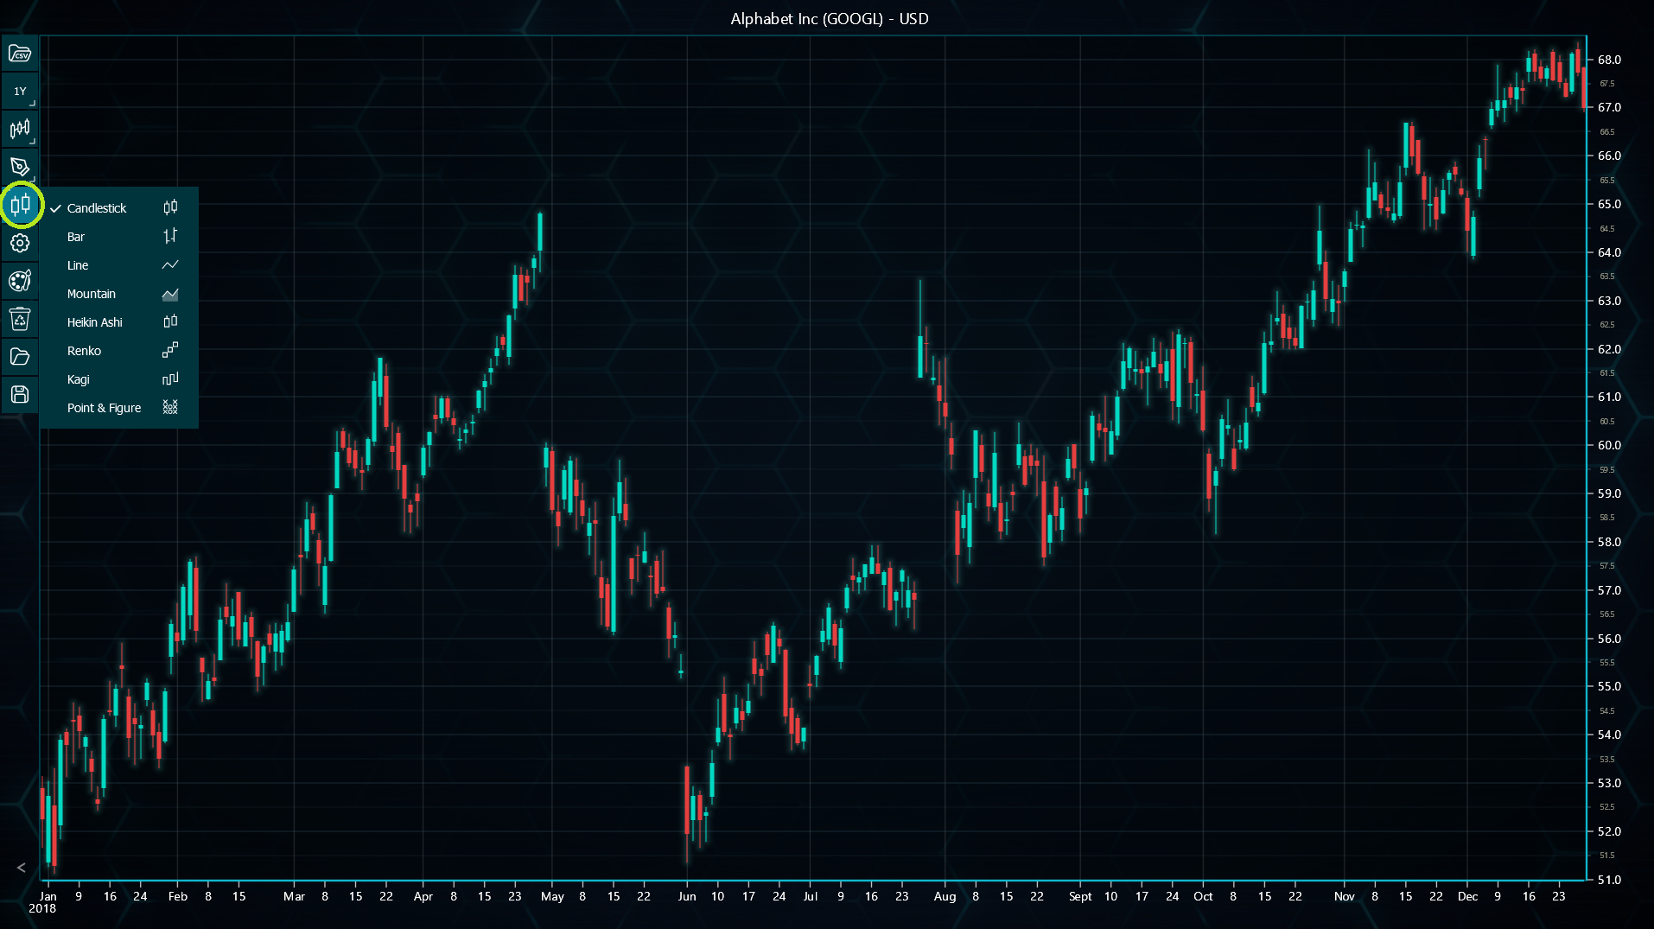Select Heikin Ashi chart type
The image size is (1654, 929).
click(119, 322)
